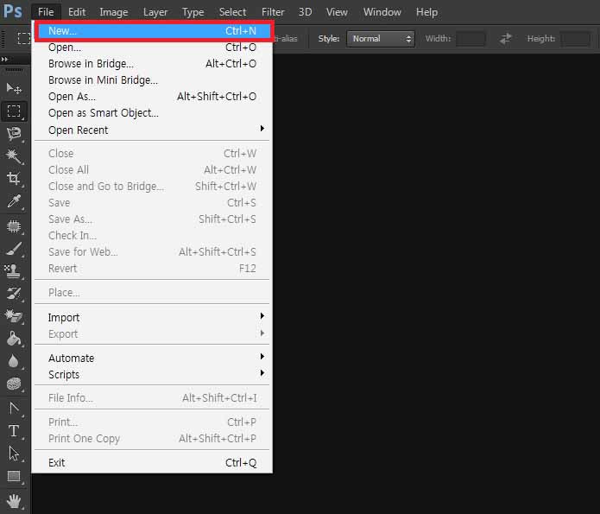Choose Open... from the File menu
This screenshot has height=514, width=600.
coord(153,48)
